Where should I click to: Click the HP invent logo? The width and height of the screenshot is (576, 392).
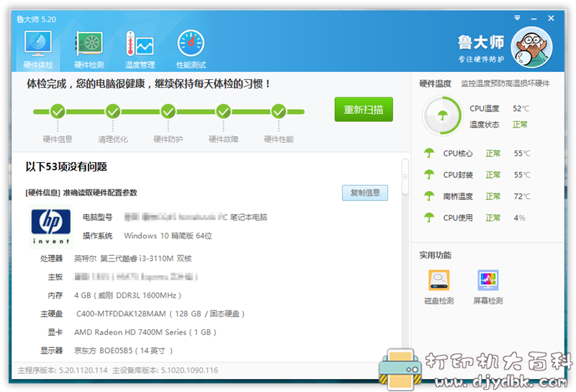click(x=51, y=226)
